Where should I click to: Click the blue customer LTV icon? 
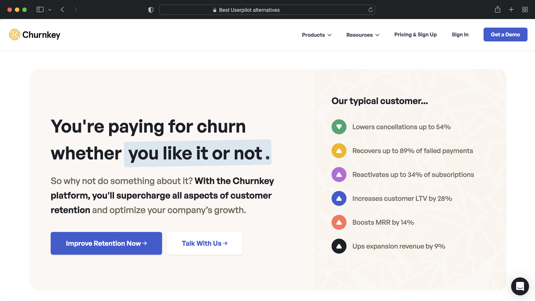pyautogui.click(x=339, y=198)
